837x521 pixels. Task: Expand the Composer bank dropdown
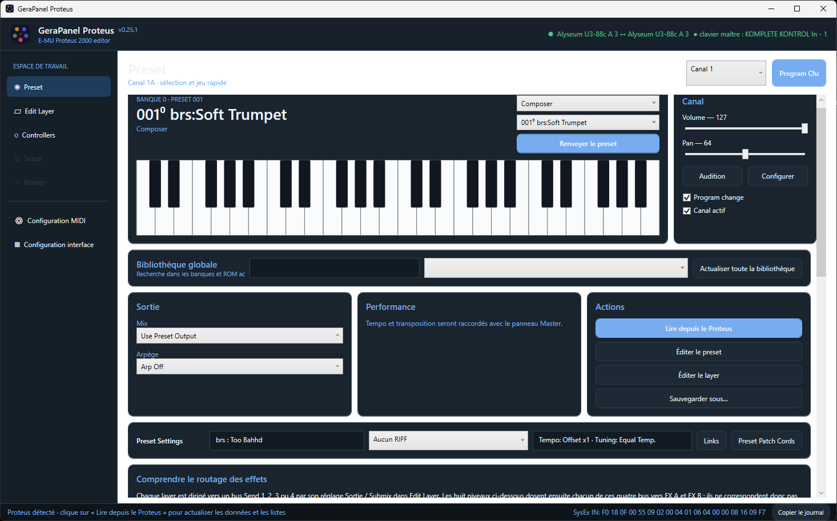click(588, 103)
